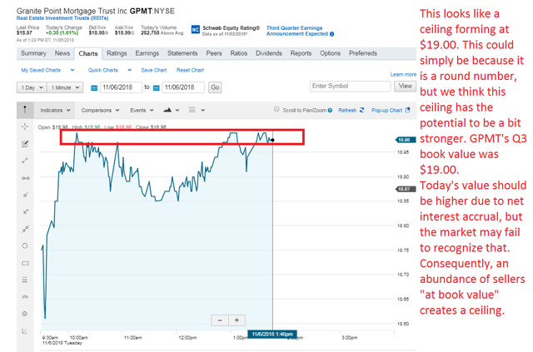This screenshot has height=352, width=533.
Task: Expand the Events dropdown
Action: pos(142,110)
